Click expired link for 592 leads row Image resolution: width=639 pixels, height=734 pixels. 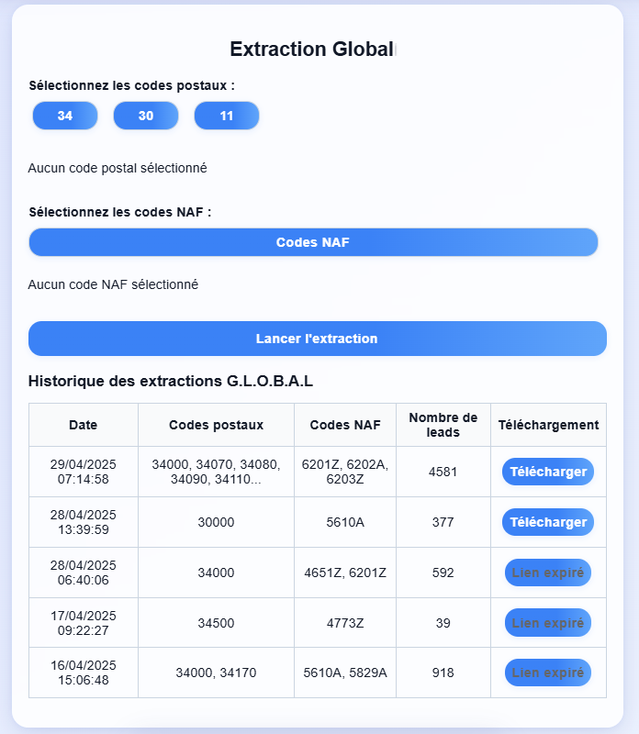(548, 573)
